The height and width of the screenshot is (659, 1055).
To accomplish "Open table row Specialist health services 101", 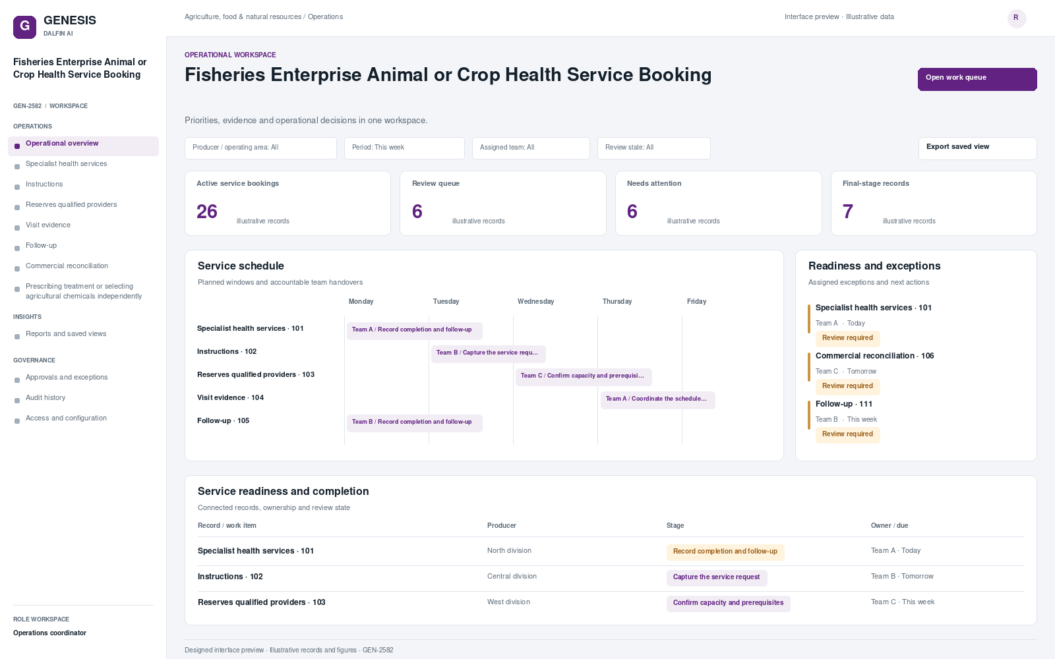I will coord(611,552).
